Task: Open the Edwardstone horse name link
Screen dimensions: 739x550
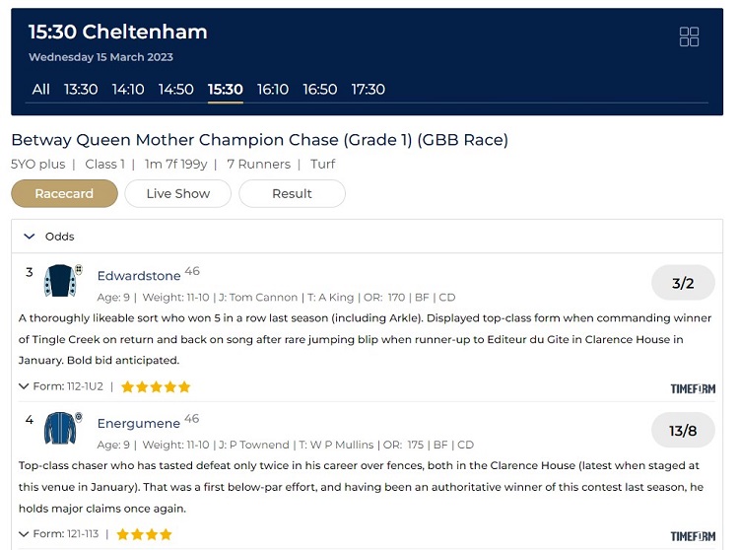Action: click(139, 276)
